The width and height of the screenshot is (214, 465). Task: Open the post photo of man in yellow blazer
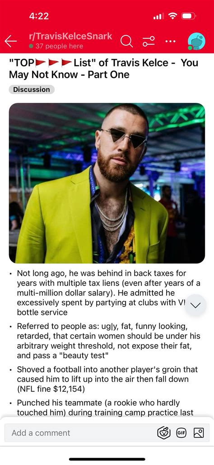click(107, 183)
